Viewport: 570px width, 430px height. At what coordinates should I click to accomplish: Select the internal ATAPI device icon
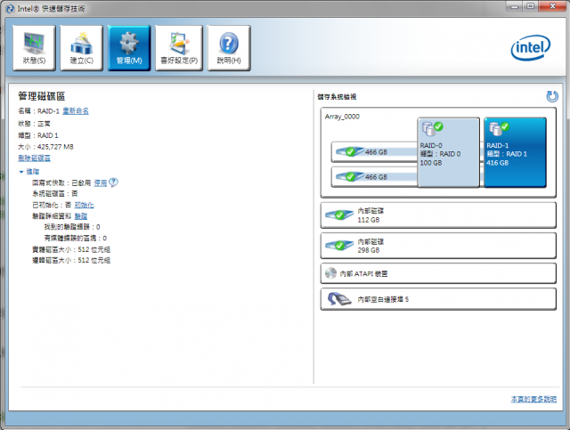pos(330,273)
